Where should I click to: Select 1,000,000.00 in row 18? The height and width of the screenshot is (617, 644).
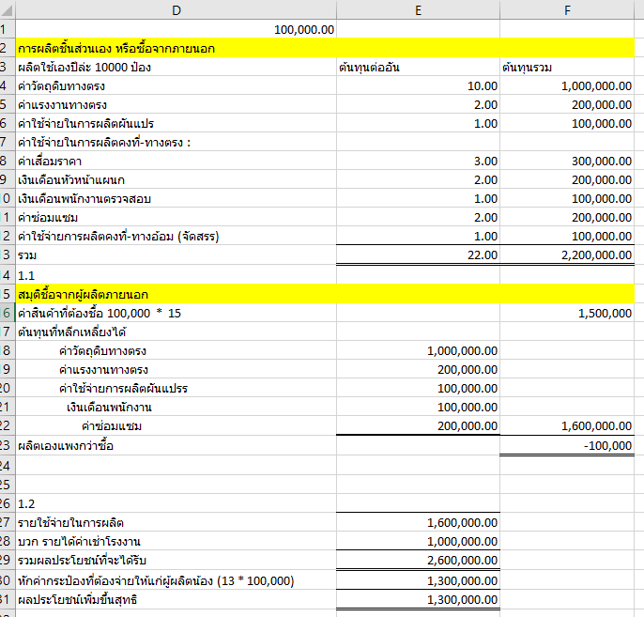point(418,350)
